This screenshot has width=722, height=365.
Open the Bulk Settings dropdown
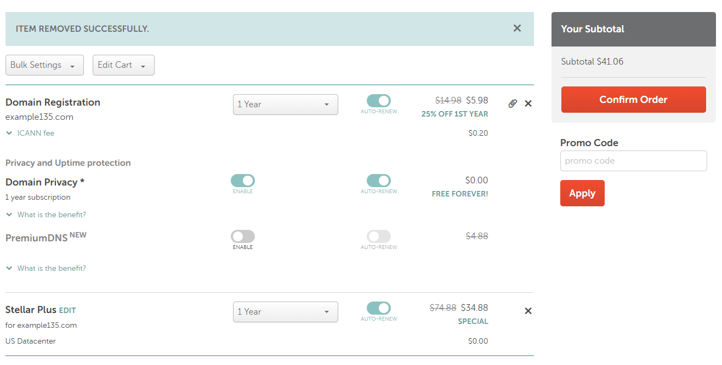pos(44,65)
